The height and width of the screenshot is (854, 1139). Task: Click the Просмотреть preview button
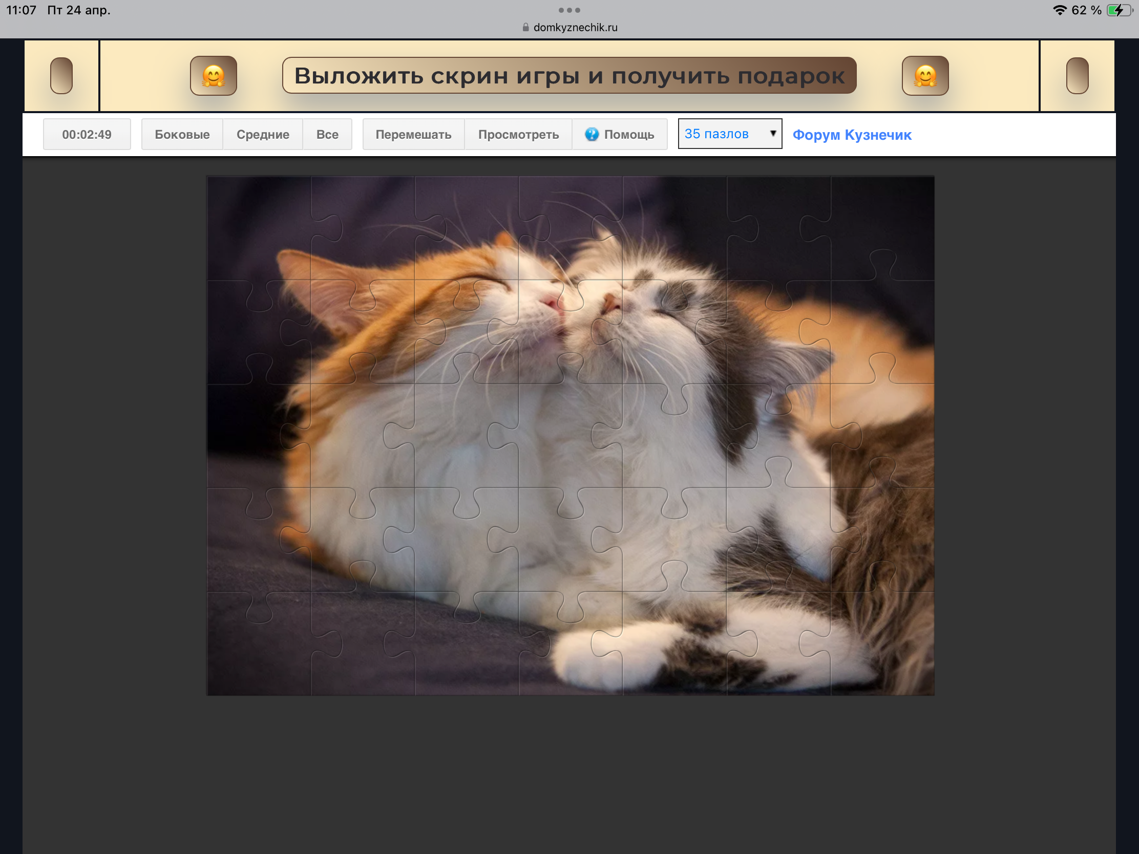tap(518, 134)
